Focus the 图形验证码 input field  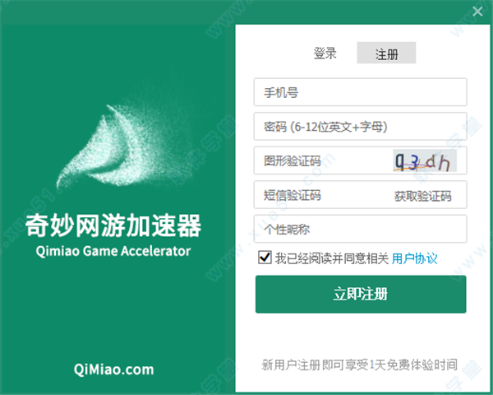[323, 160]
